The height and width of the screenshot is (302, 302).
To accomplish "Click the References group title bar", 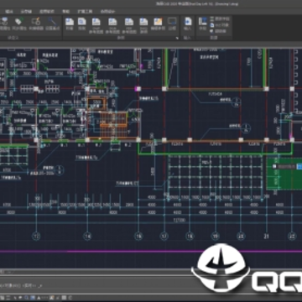I will (x=121, y=38).
